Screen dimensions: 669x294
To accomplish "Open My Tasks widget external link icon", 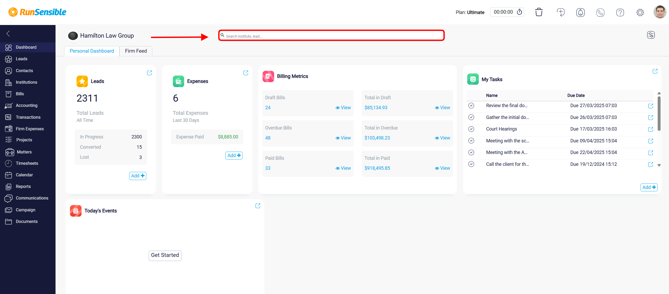I will pyautogui.click(x=655, y=71).
